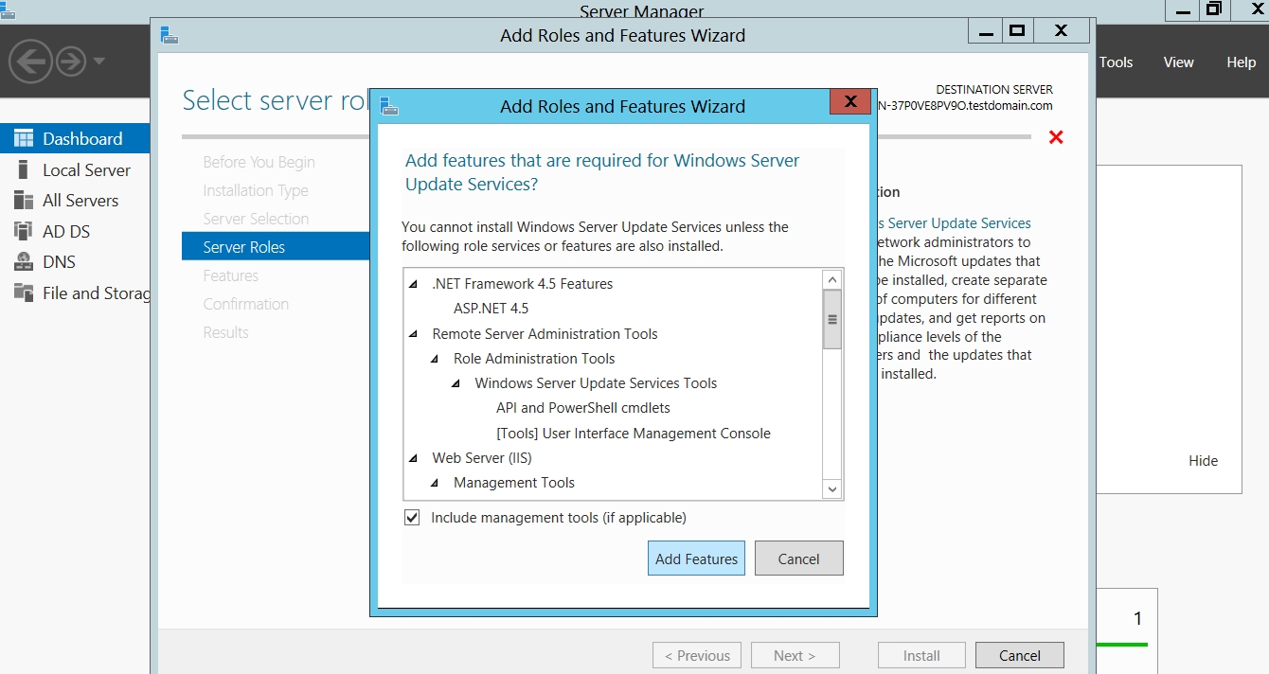
Task: Select the ASP.NET 4.5 row
Action: (491, 309)
